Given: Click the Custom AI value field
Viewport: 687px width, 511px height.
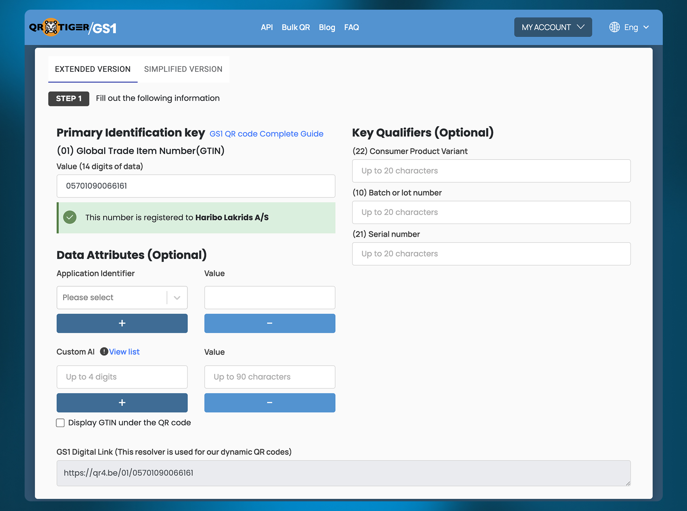Looking at the screenshot, I should coord(270,377).
